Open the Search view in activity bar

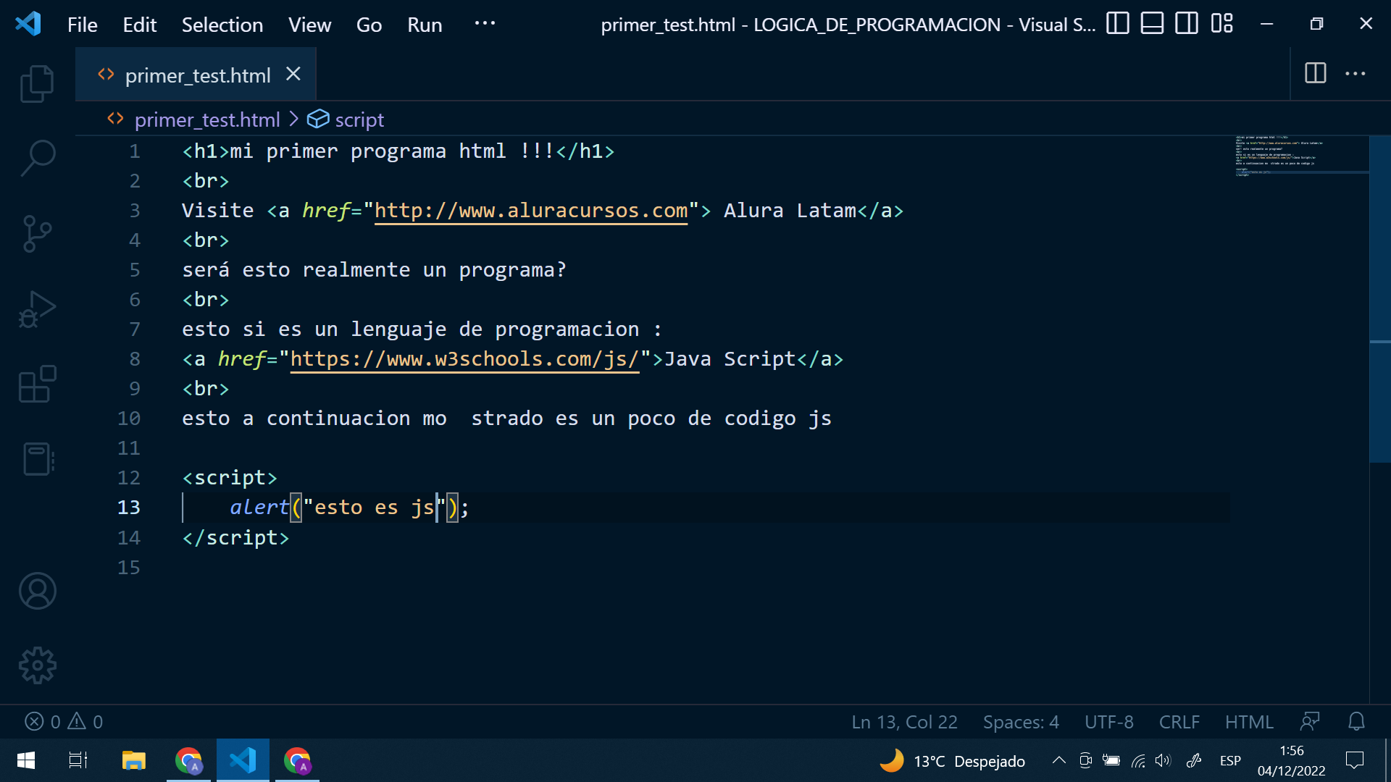[37, 159]
